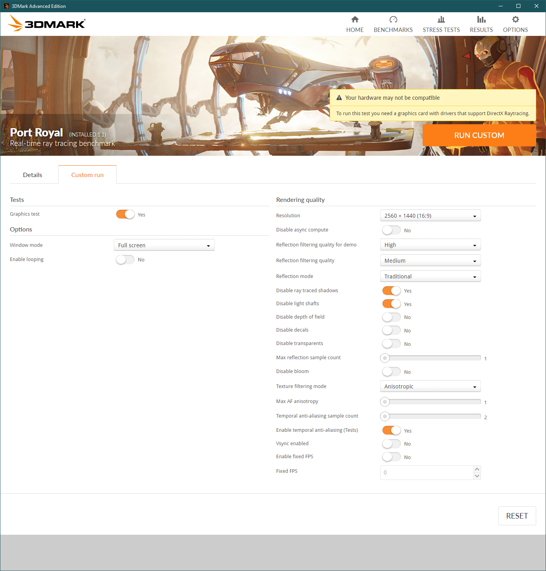The width and height of the screenshot is (546, 571).
Task: Open the Resolution dropdown
Action: tap(430, 215)
